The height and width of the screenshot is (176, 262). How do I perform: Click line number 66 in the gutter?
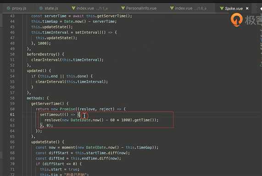click(x=12, y=142)
